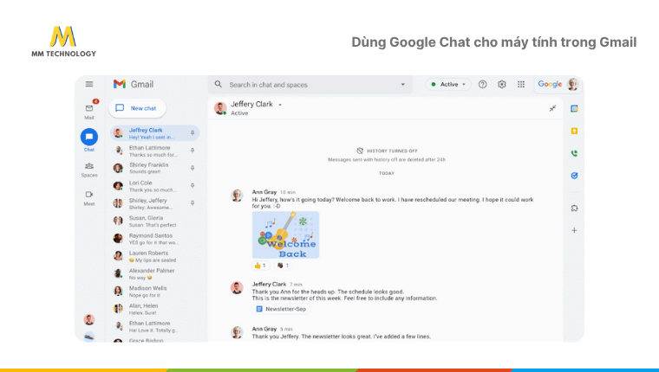Image resolution: width=659 pixels, height=372 pixels.
Task: Click Jeffery Clark's avatar on the 7 min message
Action: (237, 288)
